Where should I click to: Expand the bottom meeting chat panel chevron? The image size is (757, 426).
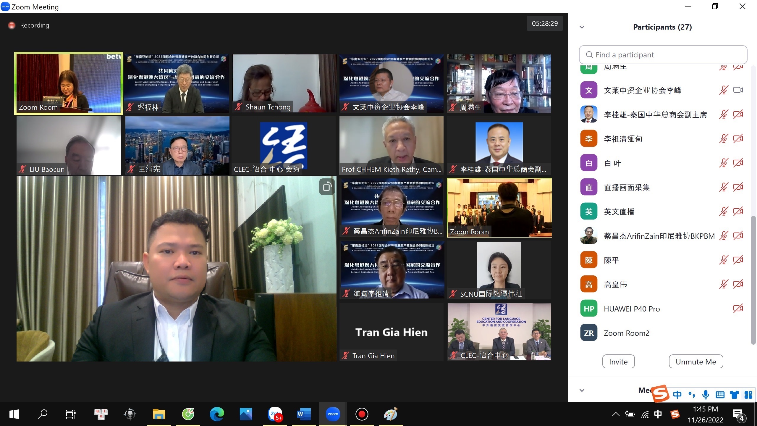582,390
